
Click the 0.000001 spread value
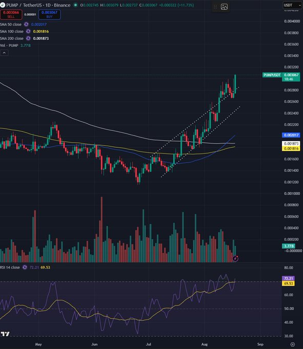point(30,14)
